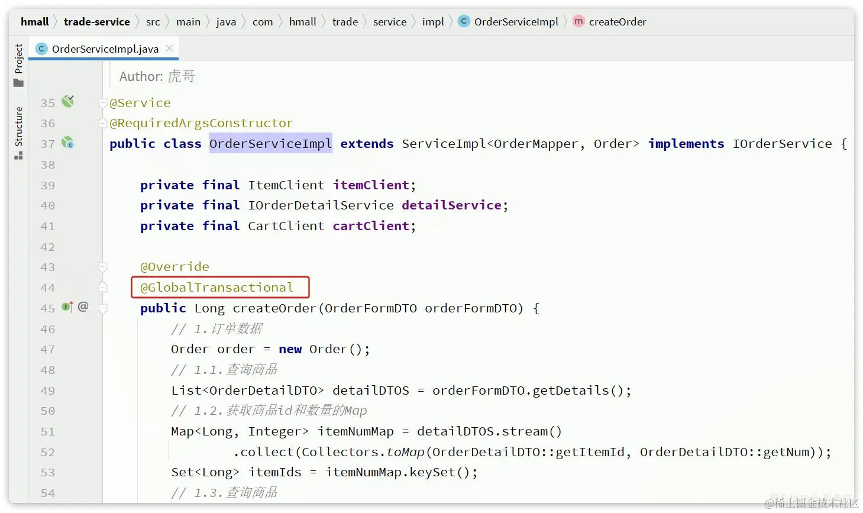Click the @ gutter icon on line 45
Viewport: 863px width, 513px height.
click(83, 306)
